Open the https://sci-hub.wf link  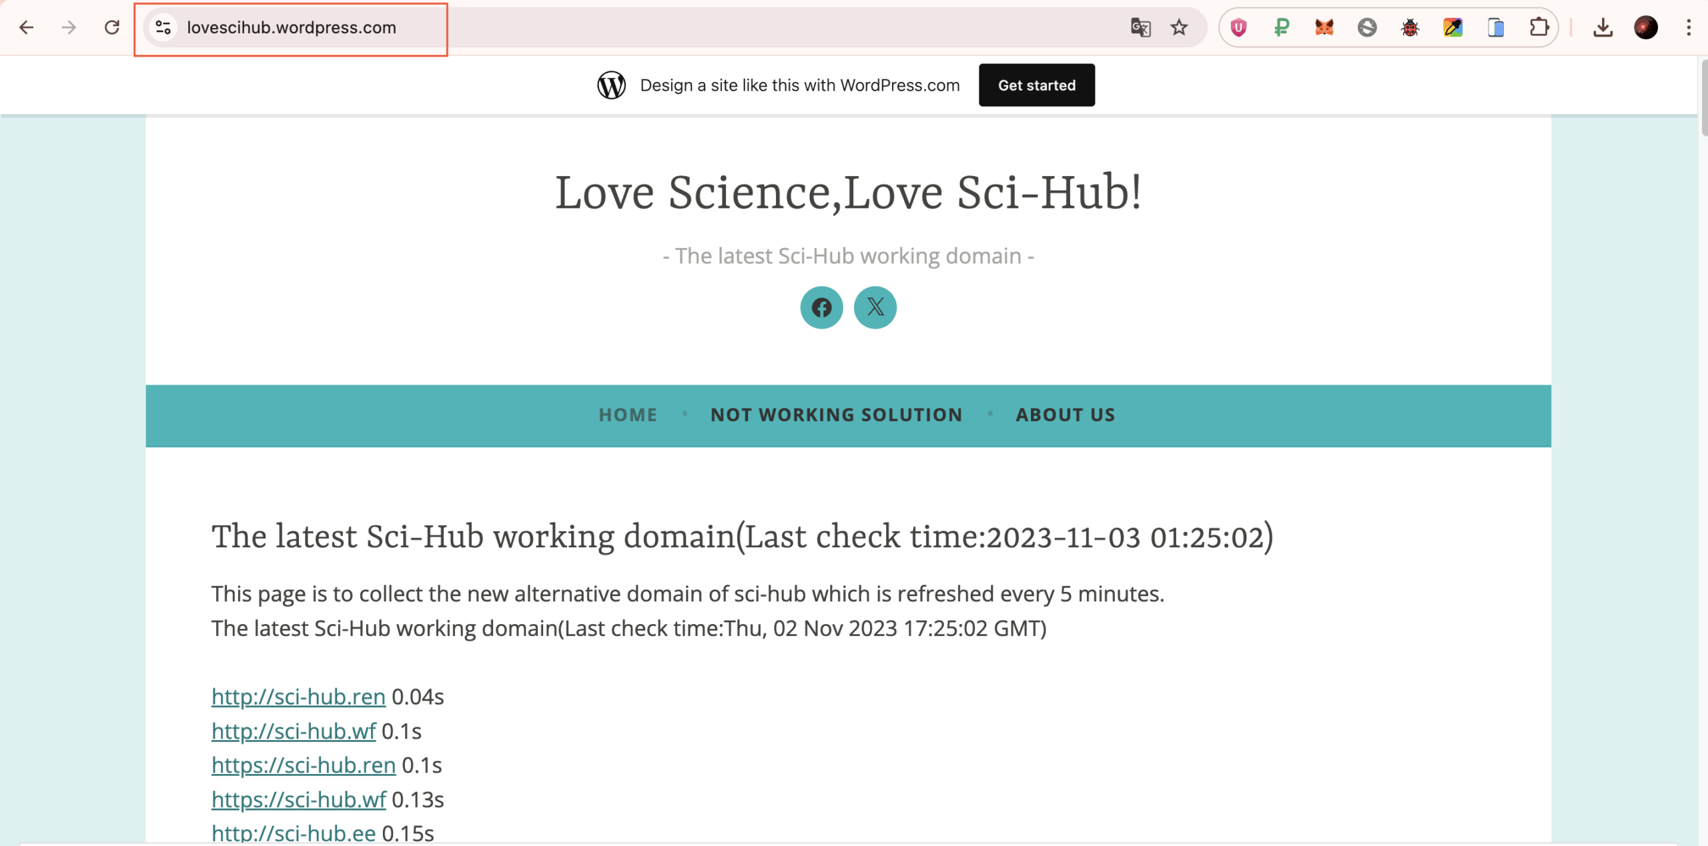(299, 799)
